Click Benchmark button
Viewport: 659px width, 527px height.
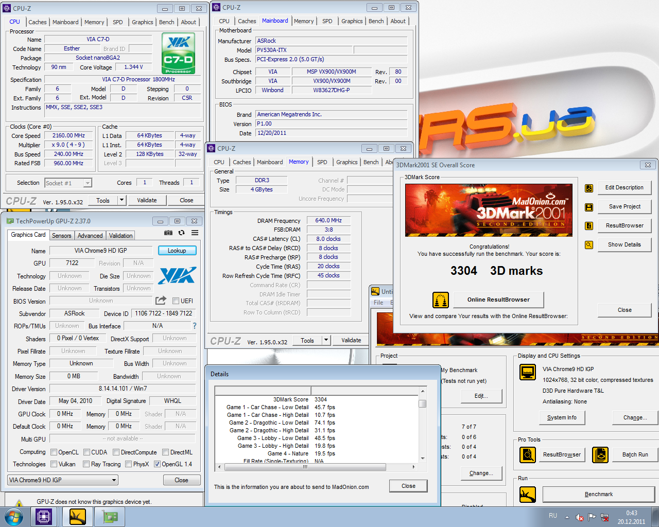[x=599, y=494]
